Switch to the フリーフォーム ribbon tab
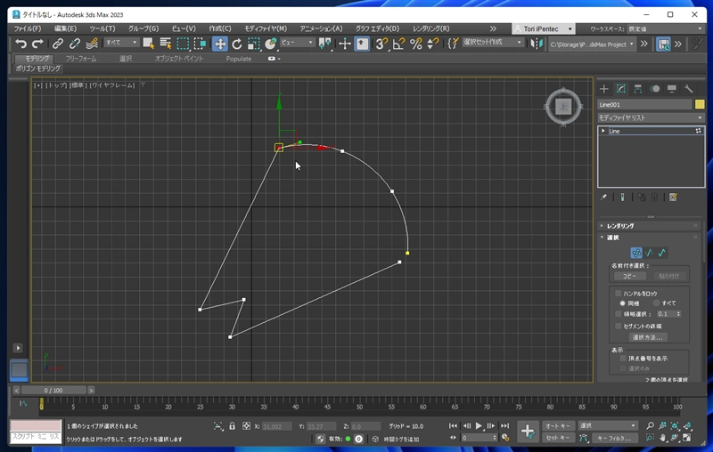The height and width of the screenshot is (452, 713). 82,59
